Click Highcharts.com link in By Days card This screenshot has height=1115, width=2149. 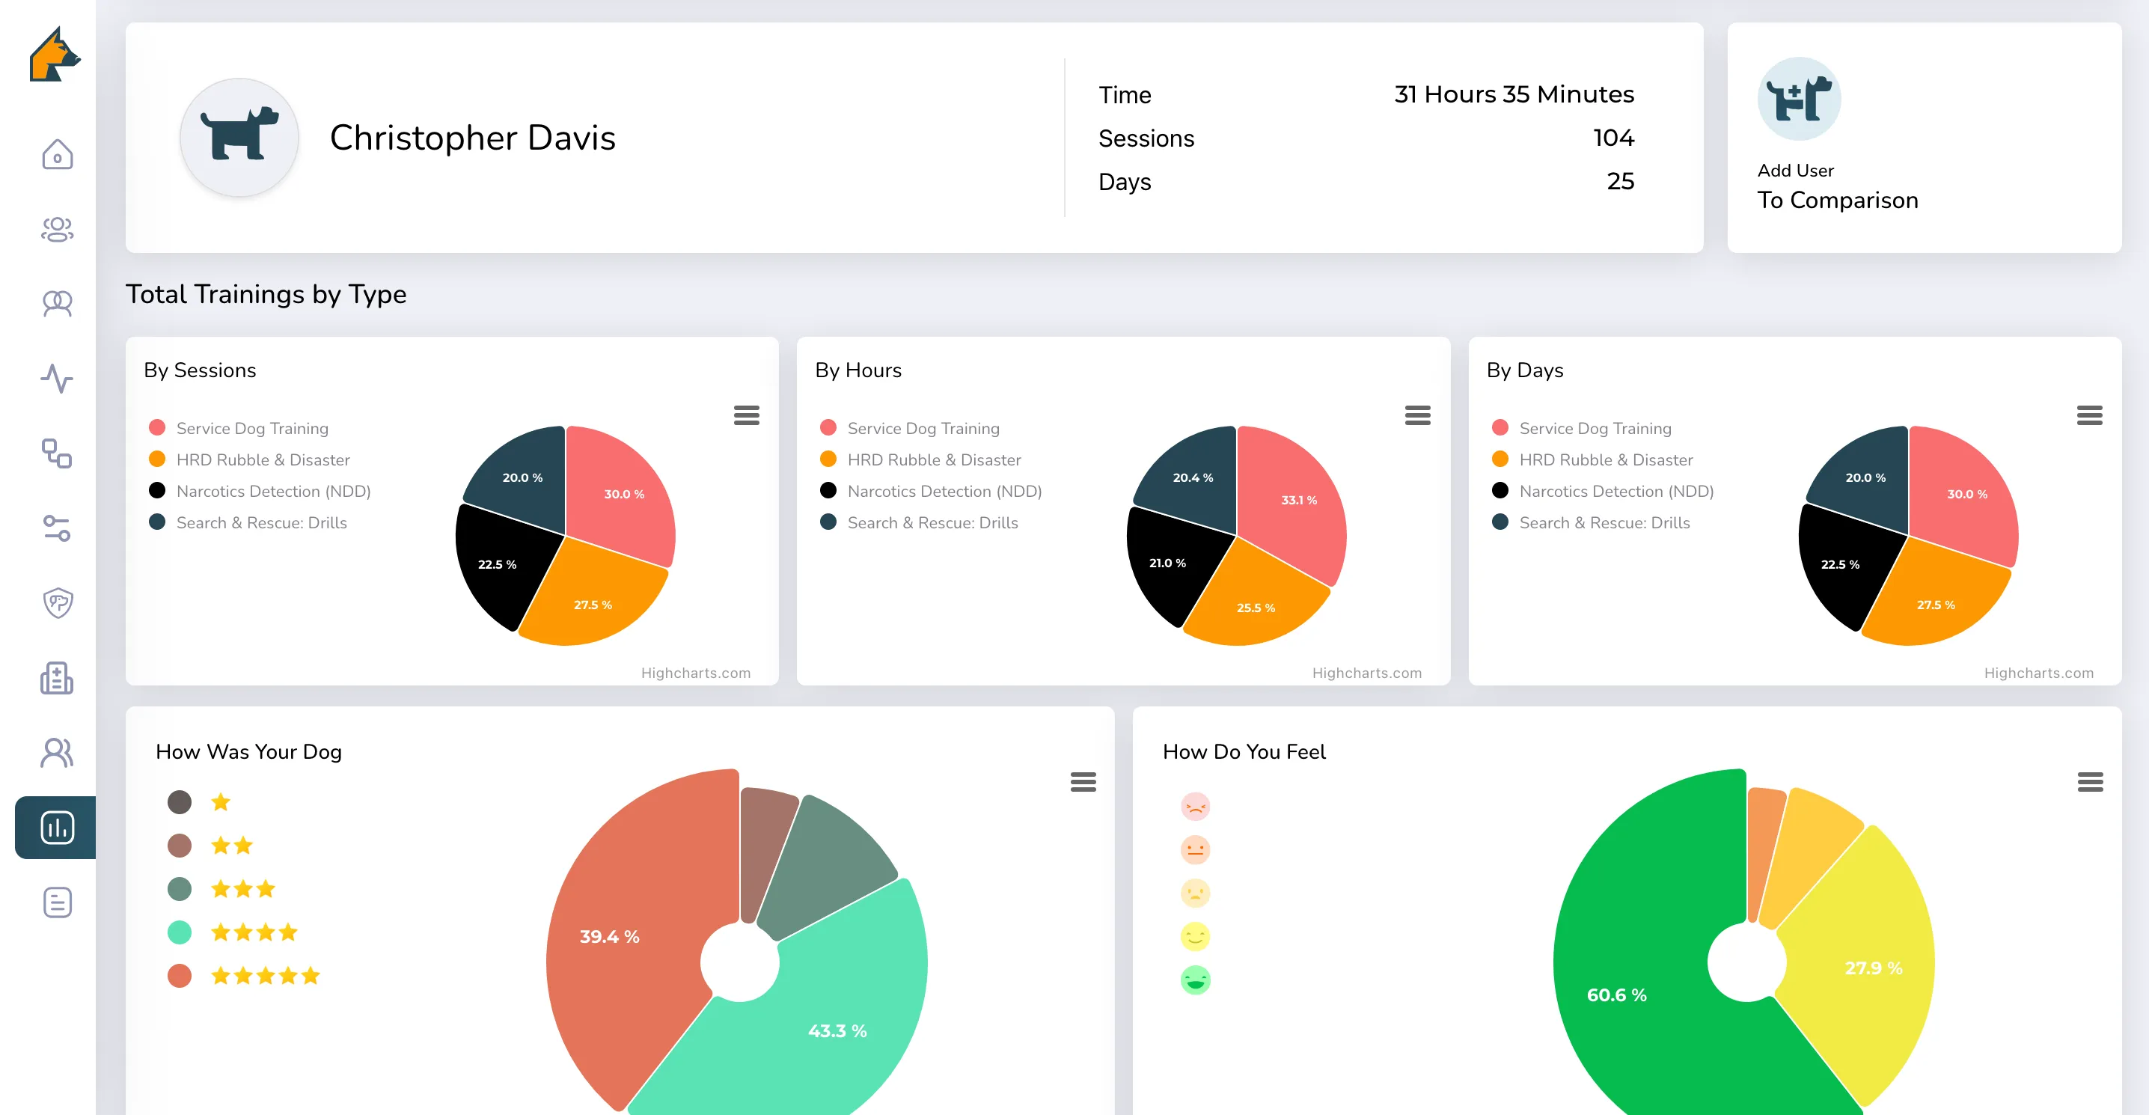pos(2038,673)
